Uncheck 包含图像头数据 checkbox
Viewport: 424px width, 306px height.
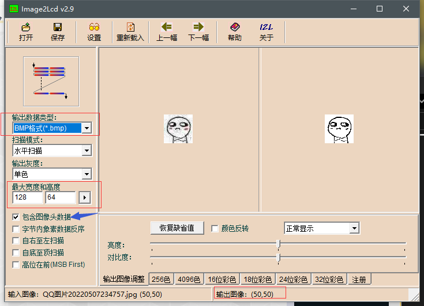tap(16, 217)
